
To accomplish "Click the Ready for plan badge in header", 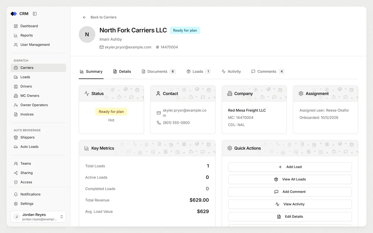I will [185, 30].
